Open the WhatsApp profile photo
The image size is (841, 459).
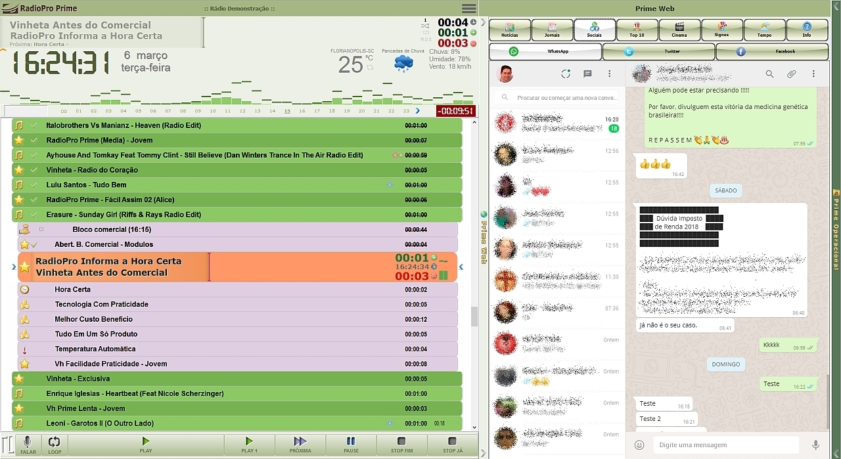pos(505,74)
